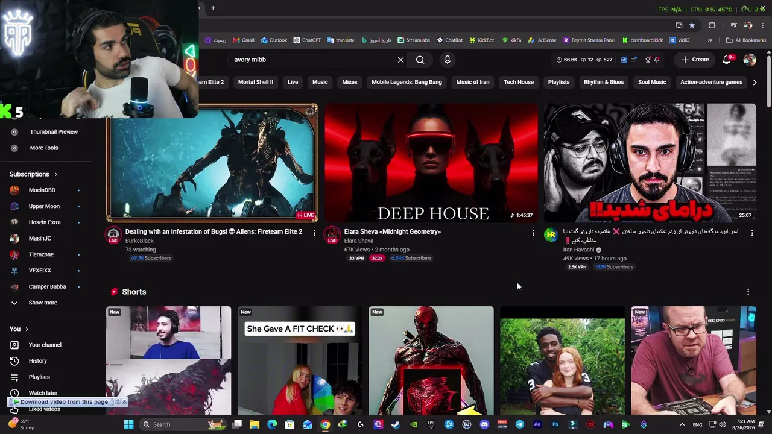Show hidden system tray icons
Screen dimensions: 772x434
tap(682, 424)
